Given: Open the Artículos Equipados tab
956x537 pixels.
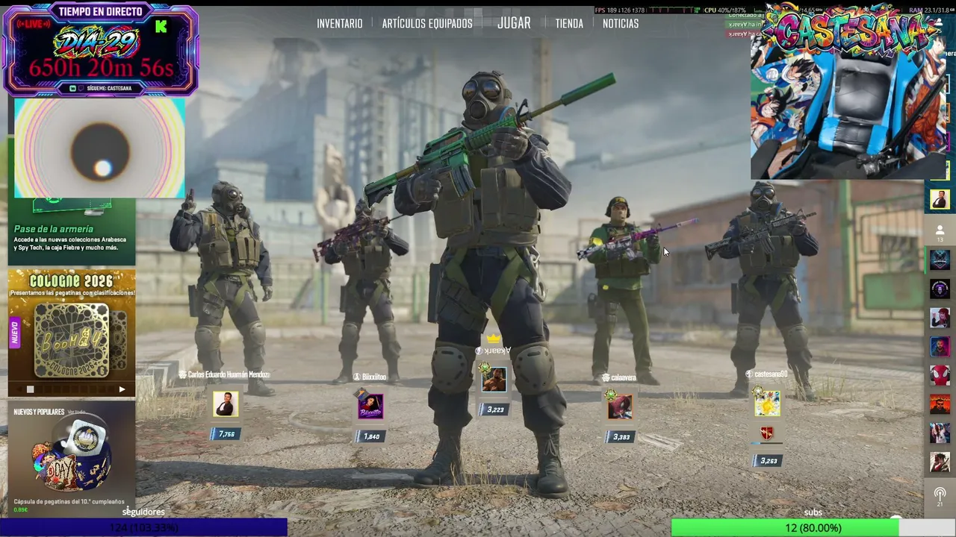Looking at the screenshot, I should point(427,24).
